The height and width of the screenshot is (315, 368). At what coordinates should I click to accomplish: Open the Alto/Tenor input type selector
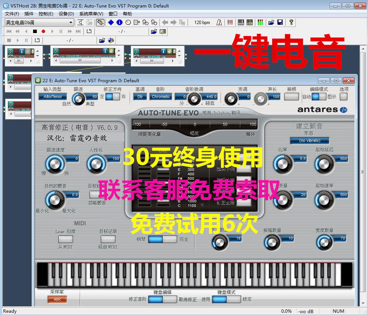pyautogui.click(x=53, y=96)
